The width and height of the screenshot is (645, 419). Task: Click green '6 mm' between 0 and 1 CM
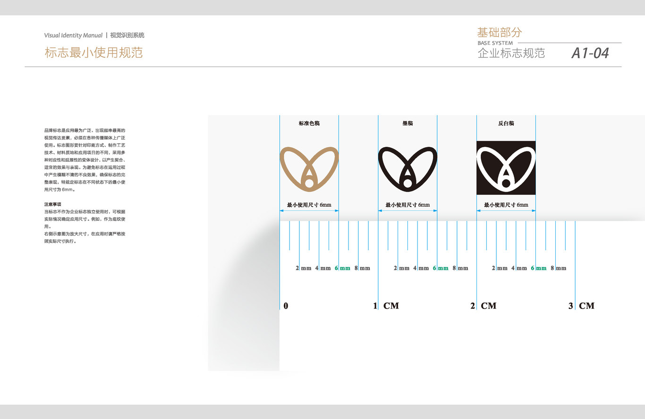point(342,268)
